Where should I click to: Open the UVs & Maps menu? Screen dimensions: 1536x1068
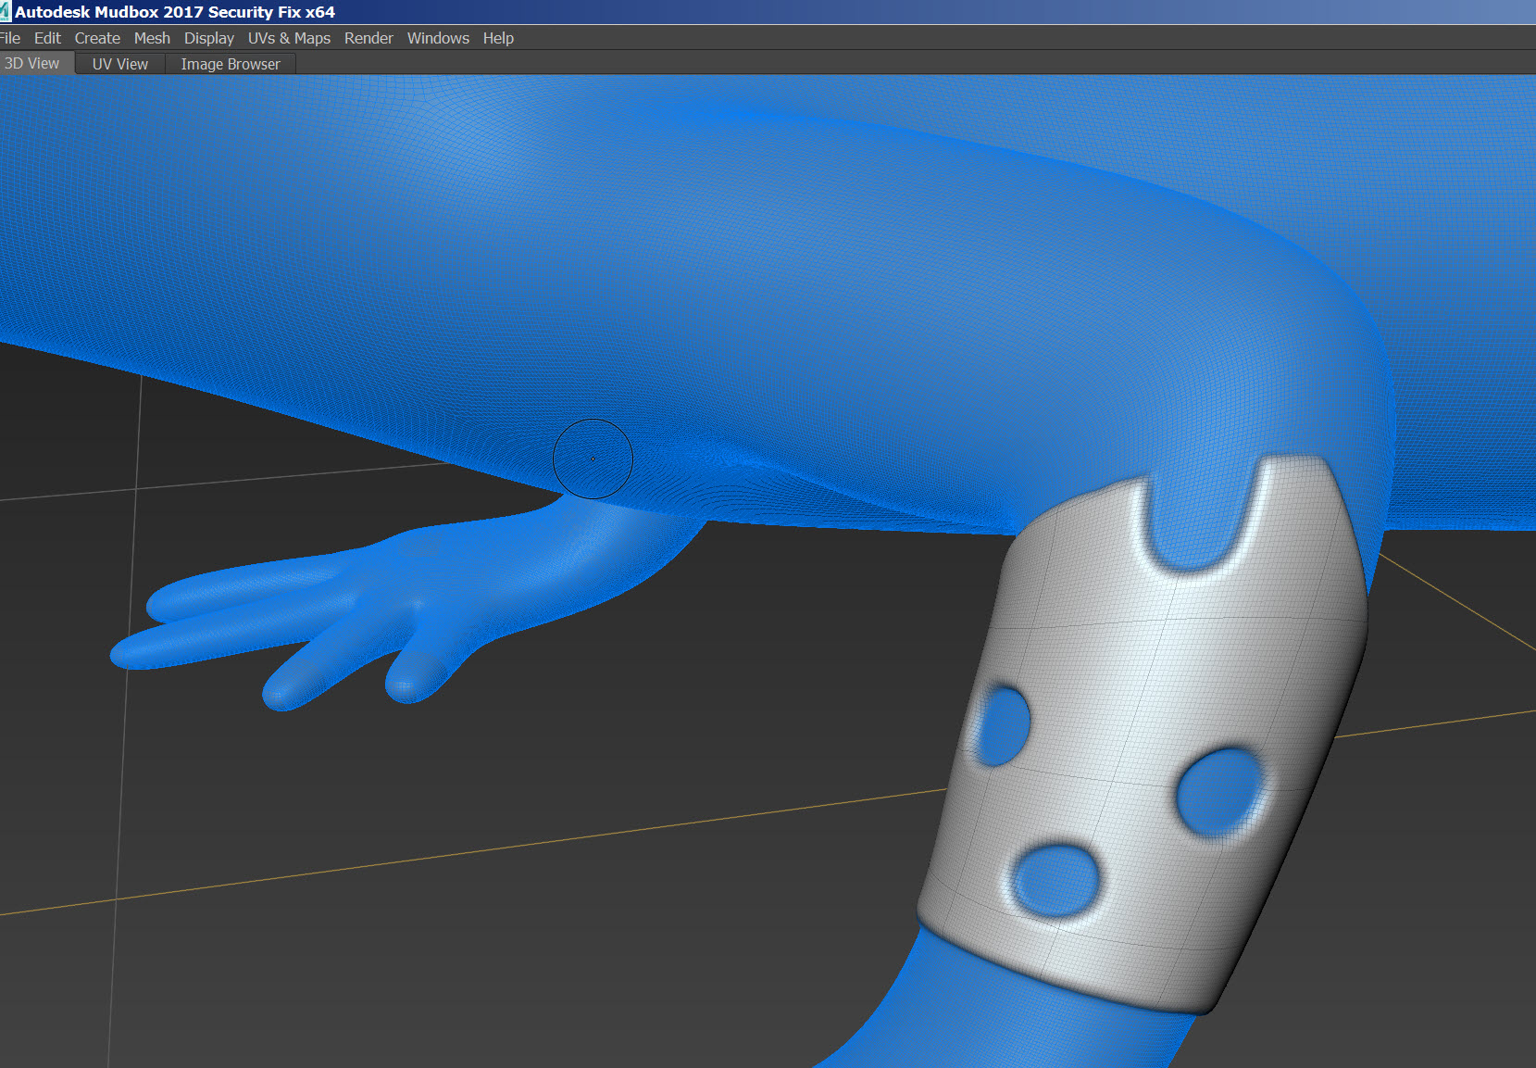289,38
